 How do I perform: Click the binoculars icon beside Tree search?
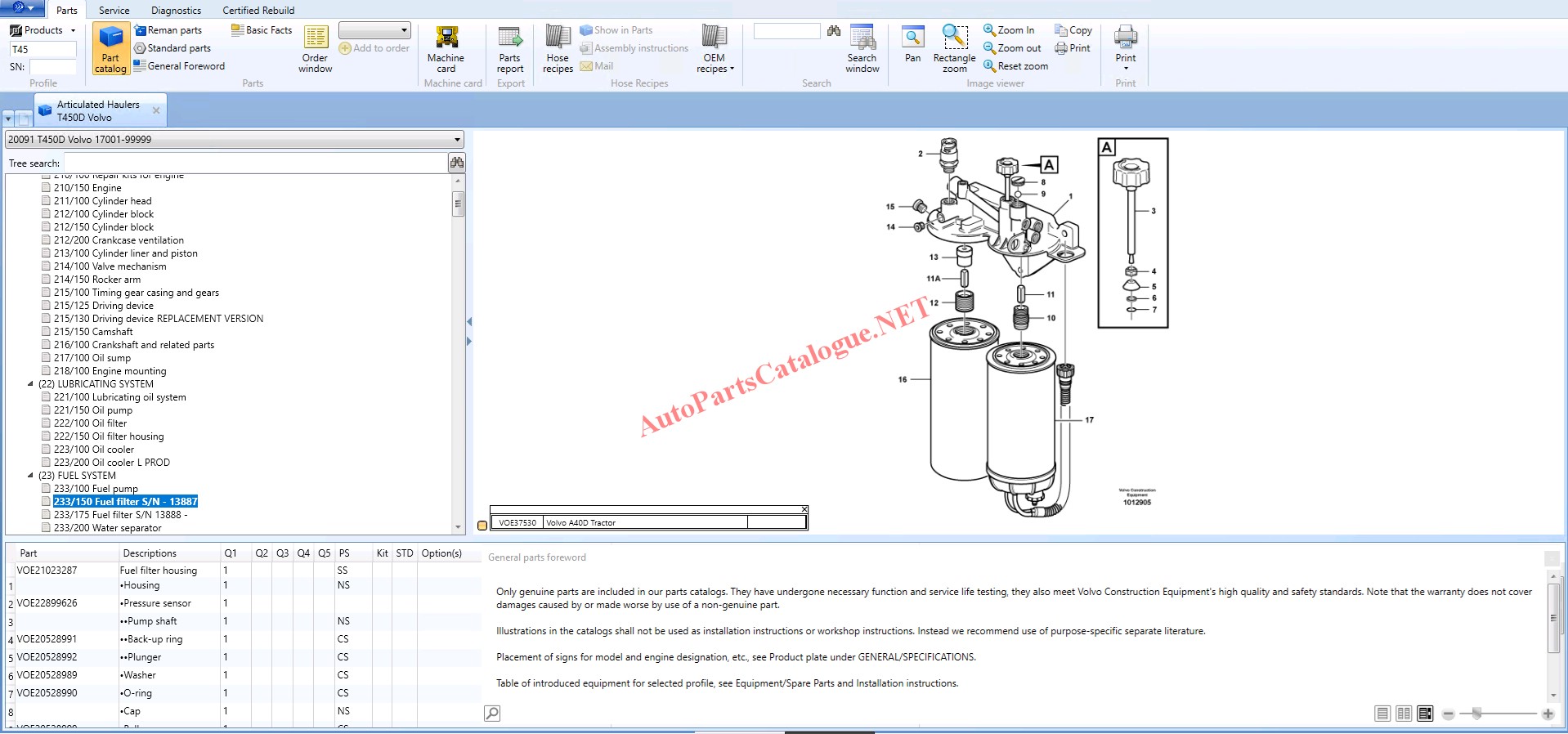click(x=457, y=163)
